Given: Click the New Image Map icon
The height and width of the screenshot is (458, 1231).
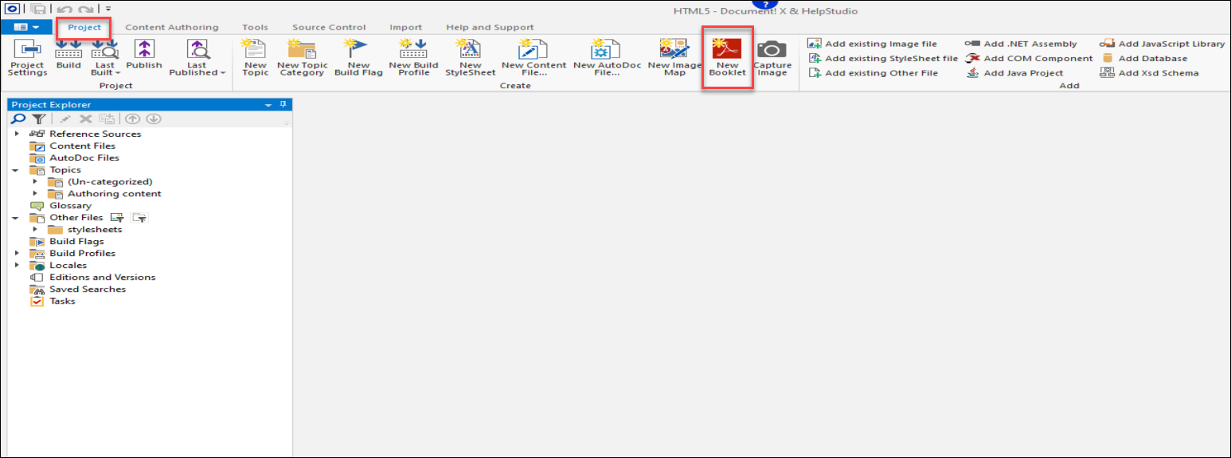Looking at the screenshot, I should coord(674,58).
